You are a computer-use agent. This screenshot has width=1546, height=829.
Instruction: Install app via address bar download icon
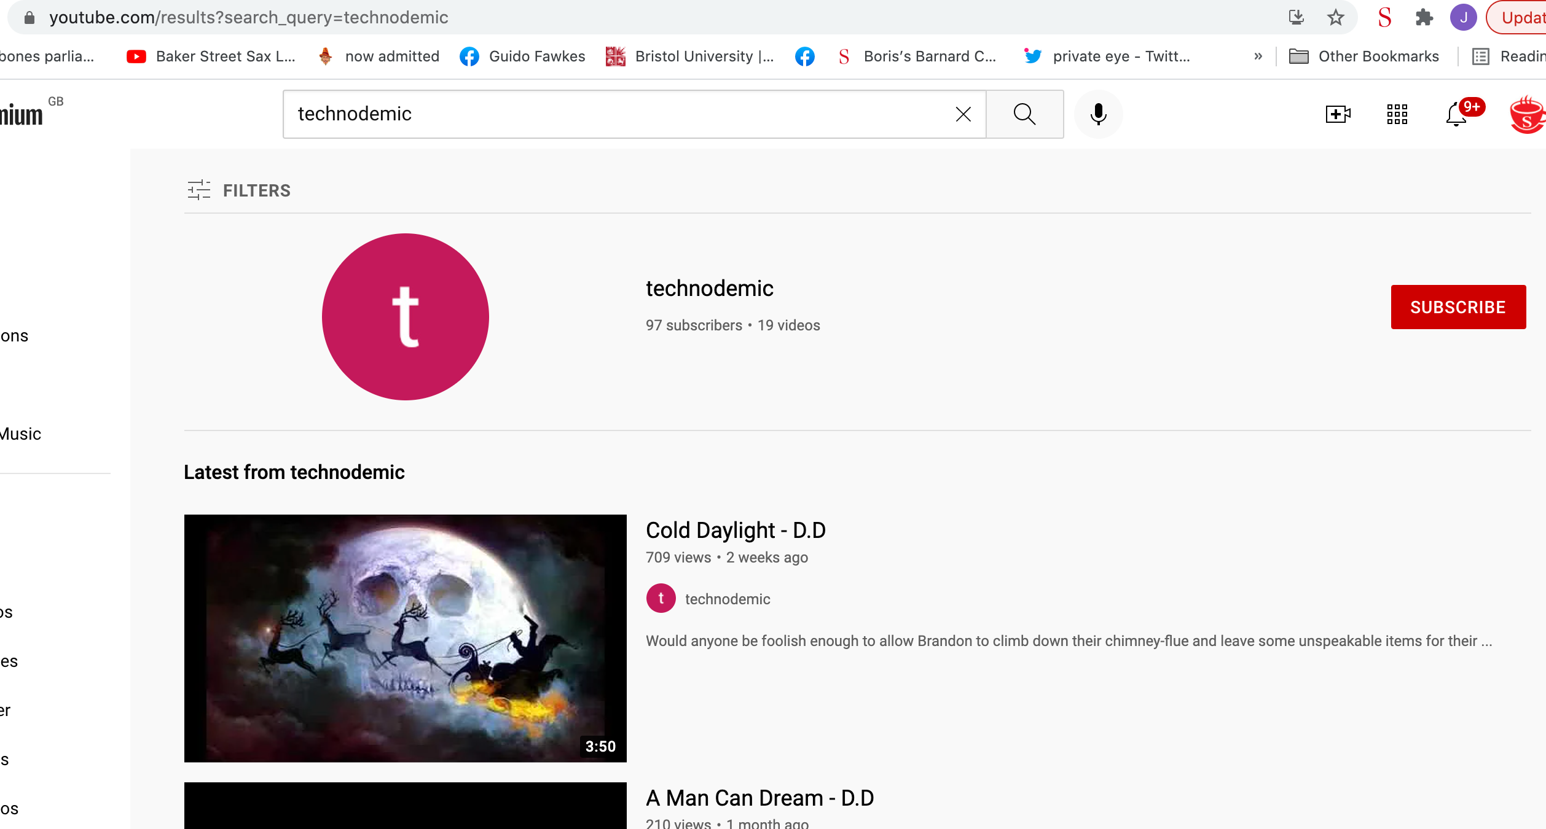point(1297,17)
